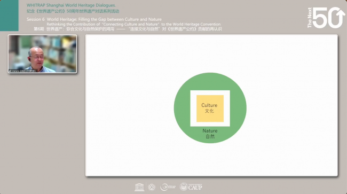Screen dimensions: 347x194
Task: Click the Nature 自然 label
Action: click(210, 134)
